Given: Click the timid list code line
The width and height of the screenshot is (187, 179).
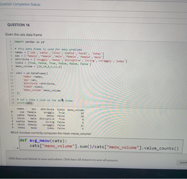Looking at the screenshot, I should tap(53, 63).
